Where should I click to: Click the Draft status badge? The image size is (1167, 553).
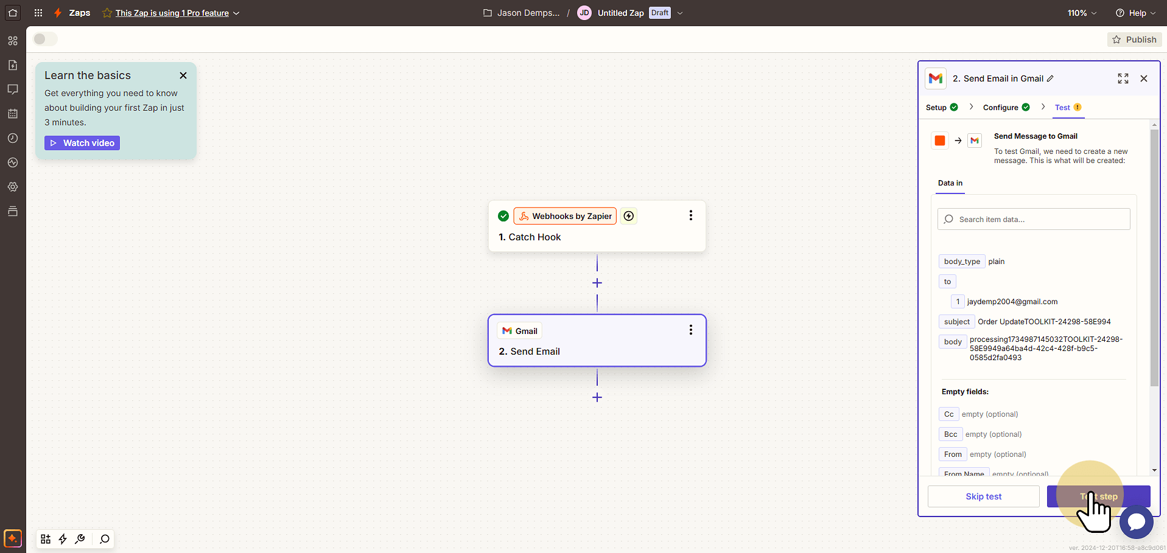[x=660, y=13]
